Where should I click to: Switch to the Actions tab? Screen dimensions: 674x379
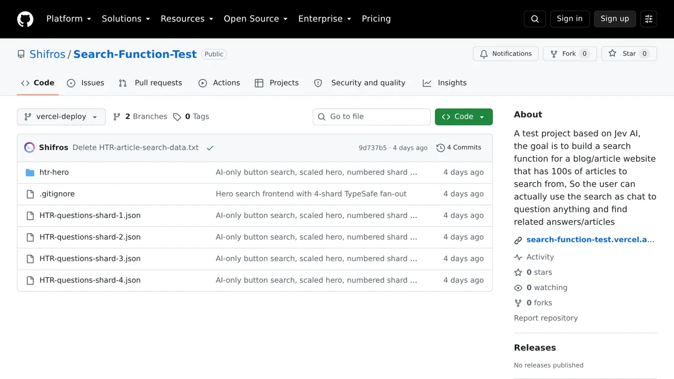coord(220,83)
